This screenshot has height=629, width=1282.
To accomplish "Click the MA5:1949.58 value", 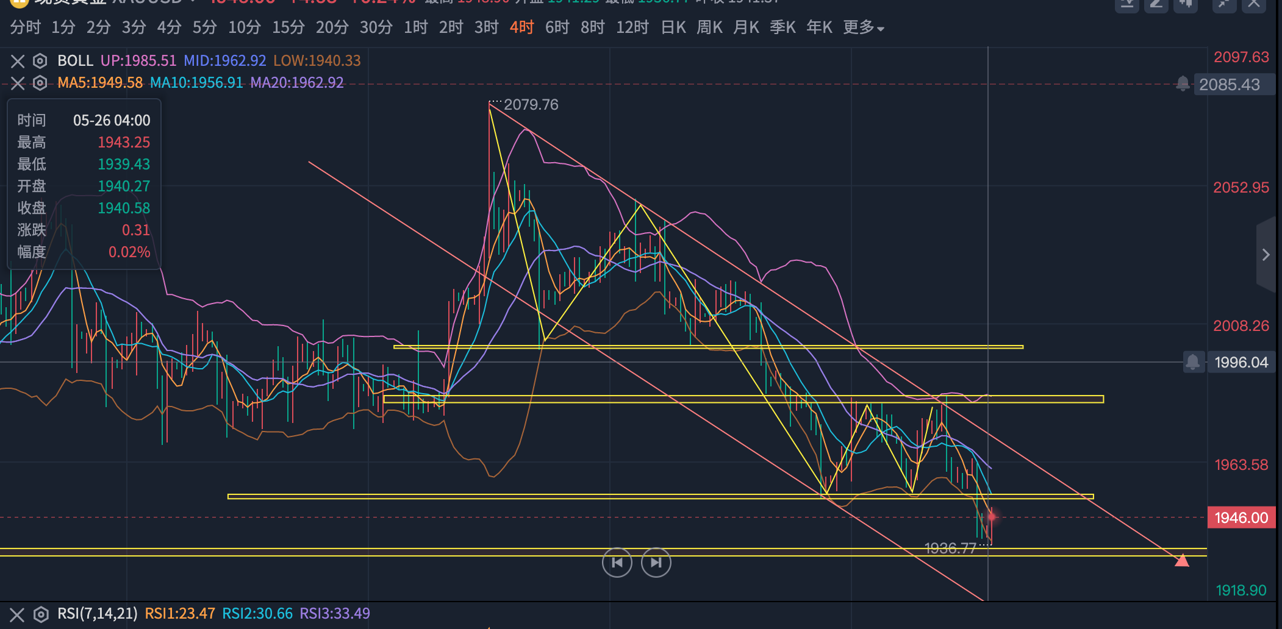I will pos(100,83).
